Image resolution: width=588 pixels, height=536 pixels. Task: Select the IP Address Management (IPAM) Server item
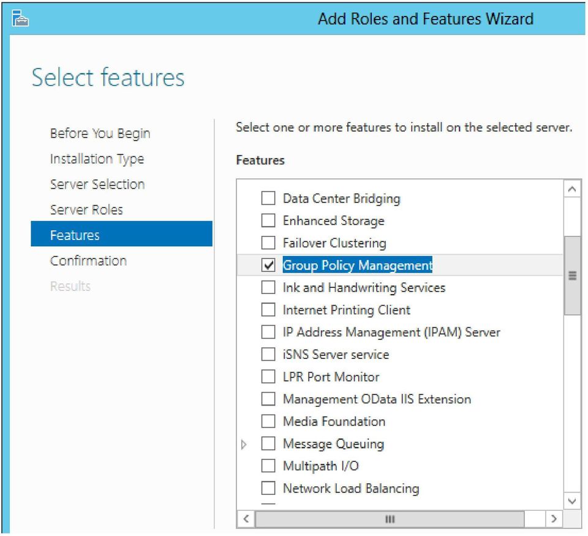(x=391, y=333)
